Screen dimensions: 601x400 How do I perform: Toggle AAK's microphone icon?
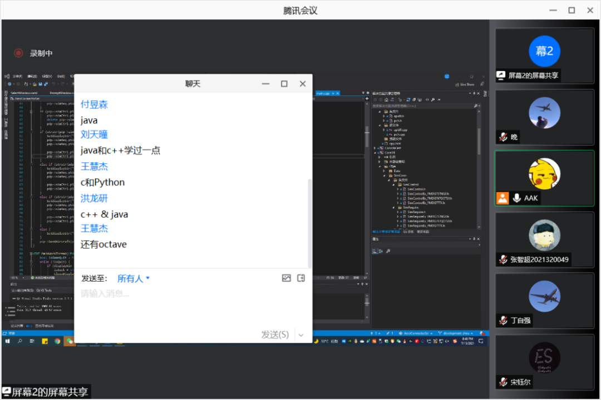coord(517,198)
